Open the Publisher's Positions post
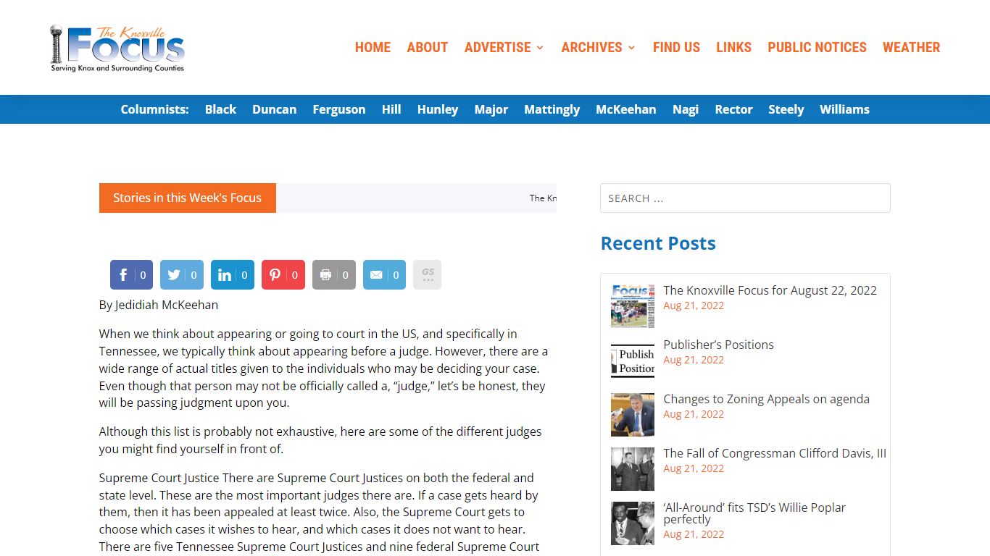Screen dimensions: 990x556 718,345
